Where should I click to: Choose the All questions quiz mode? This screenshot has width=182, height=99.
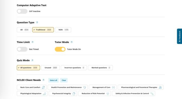[28, 68]
